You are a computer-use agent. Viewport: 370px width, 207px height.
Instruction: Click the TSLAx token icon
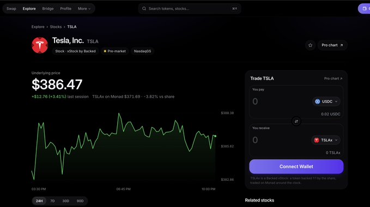[317, 140]
